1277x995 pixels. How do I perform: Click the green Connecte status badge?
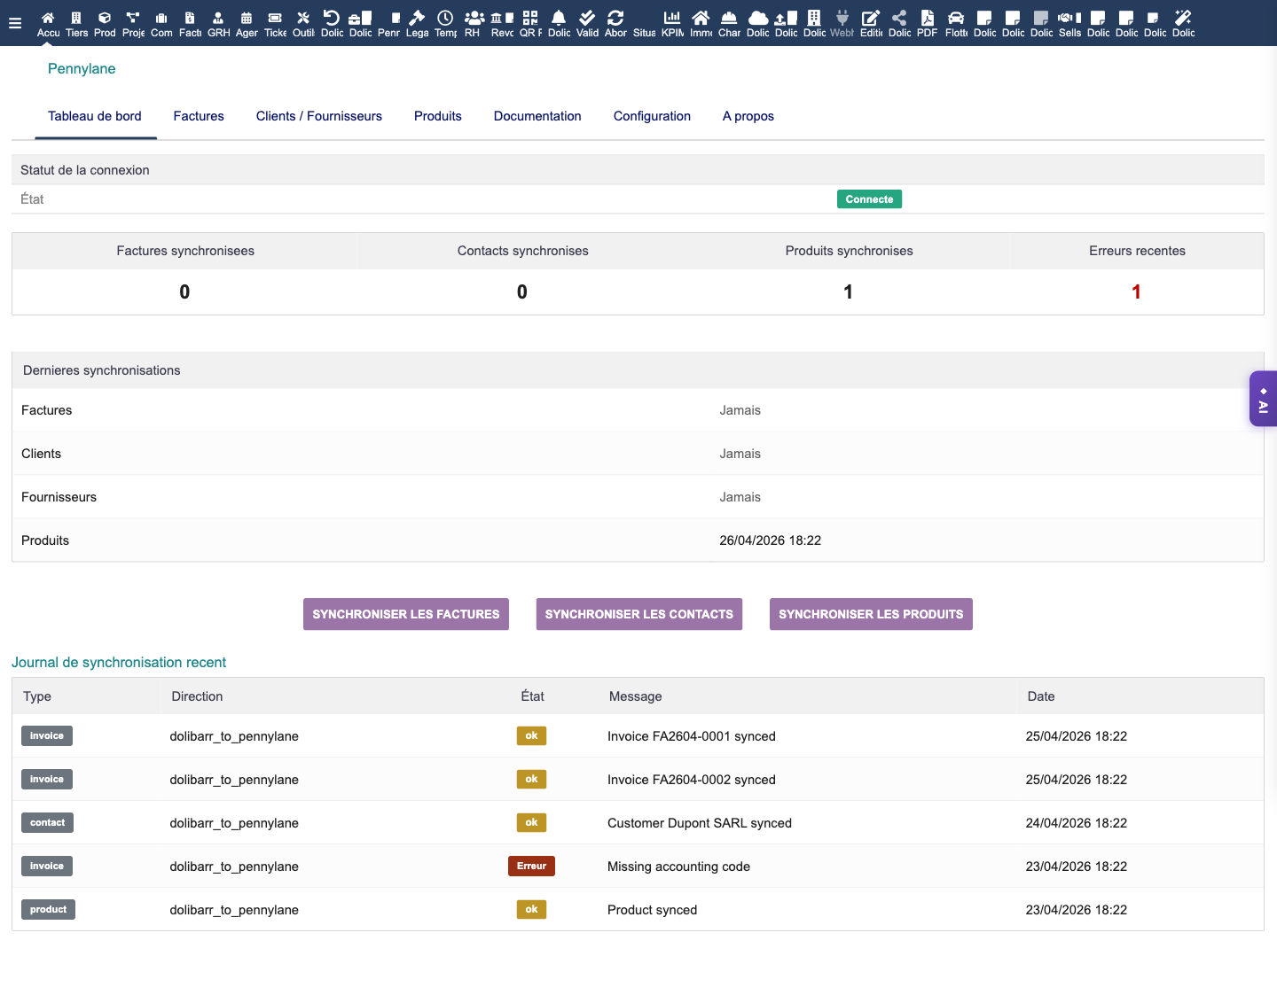[x=869, y=199]
